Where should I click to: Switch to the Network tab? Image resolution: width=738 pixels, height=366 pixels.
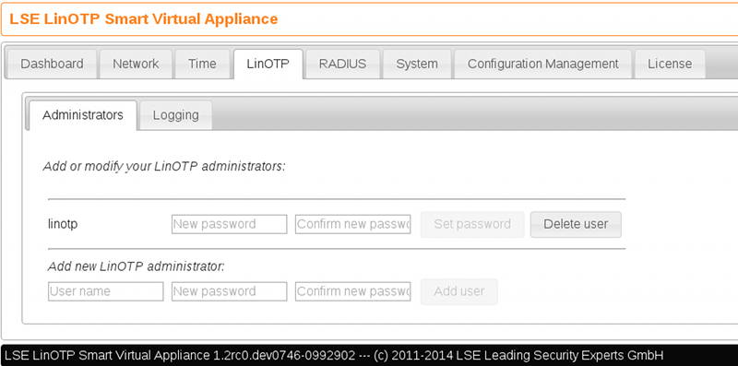point(136,64)
